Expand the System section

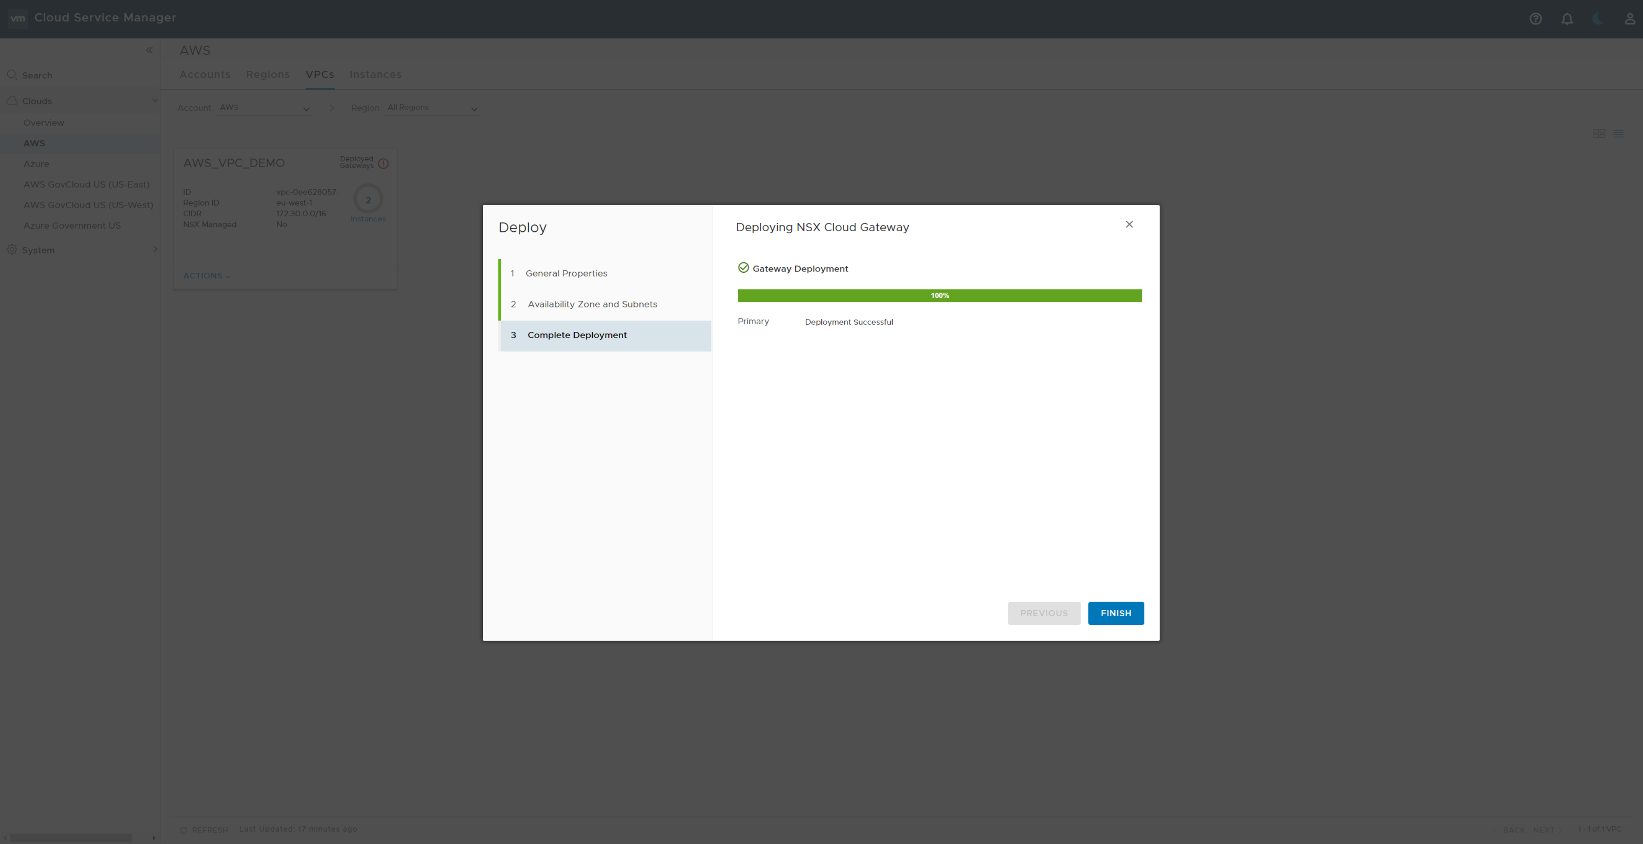pyautogui.click(x=154, y=250)
